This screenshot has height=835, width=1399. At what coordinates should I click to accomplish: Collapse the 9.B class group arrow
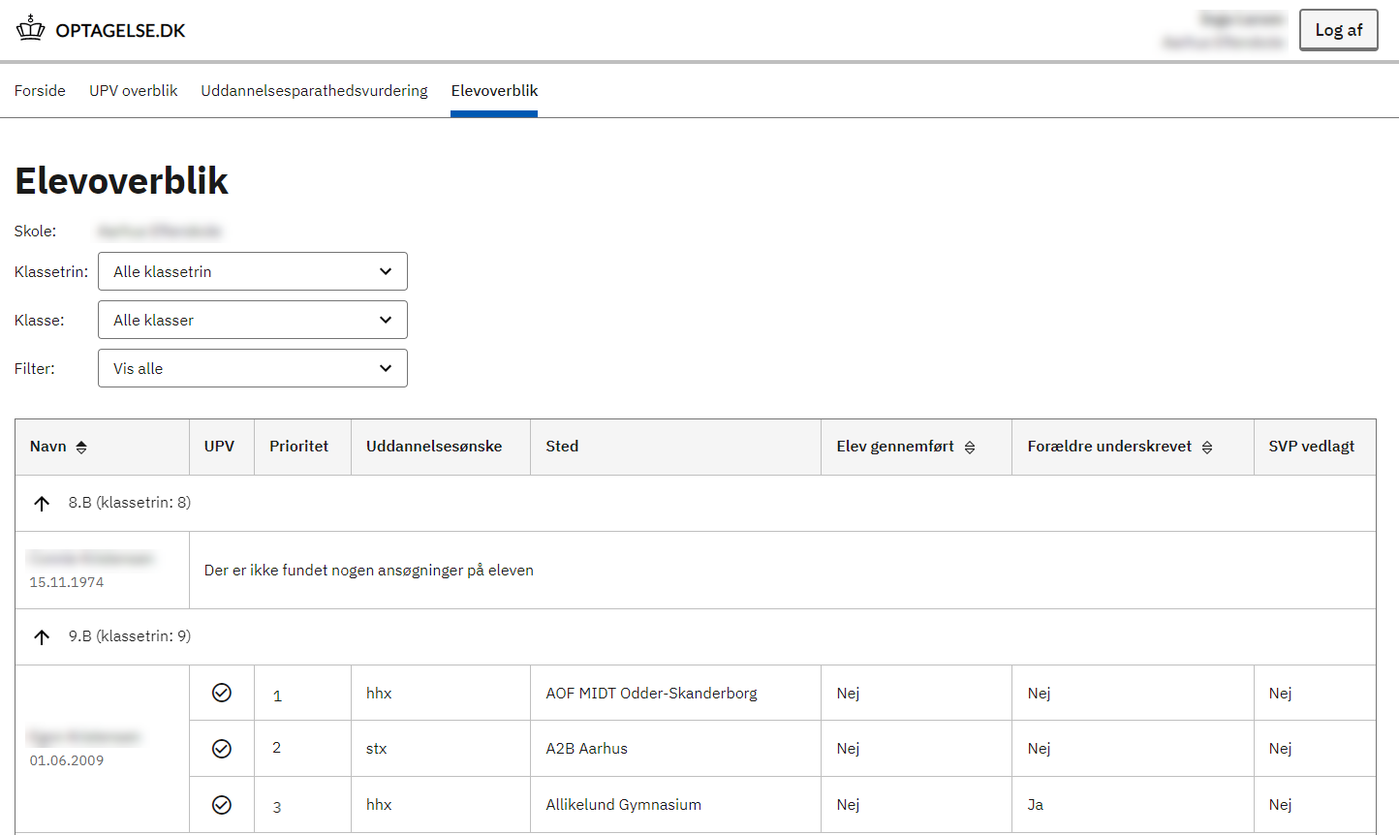point(42,636)
